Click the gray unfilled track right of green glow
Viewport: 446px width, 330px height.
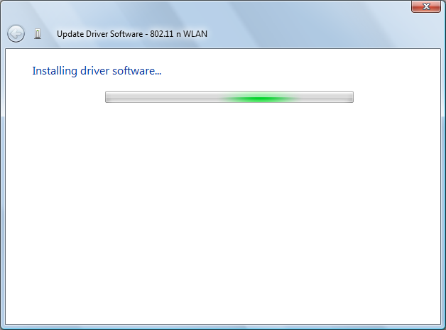point(323,97)
